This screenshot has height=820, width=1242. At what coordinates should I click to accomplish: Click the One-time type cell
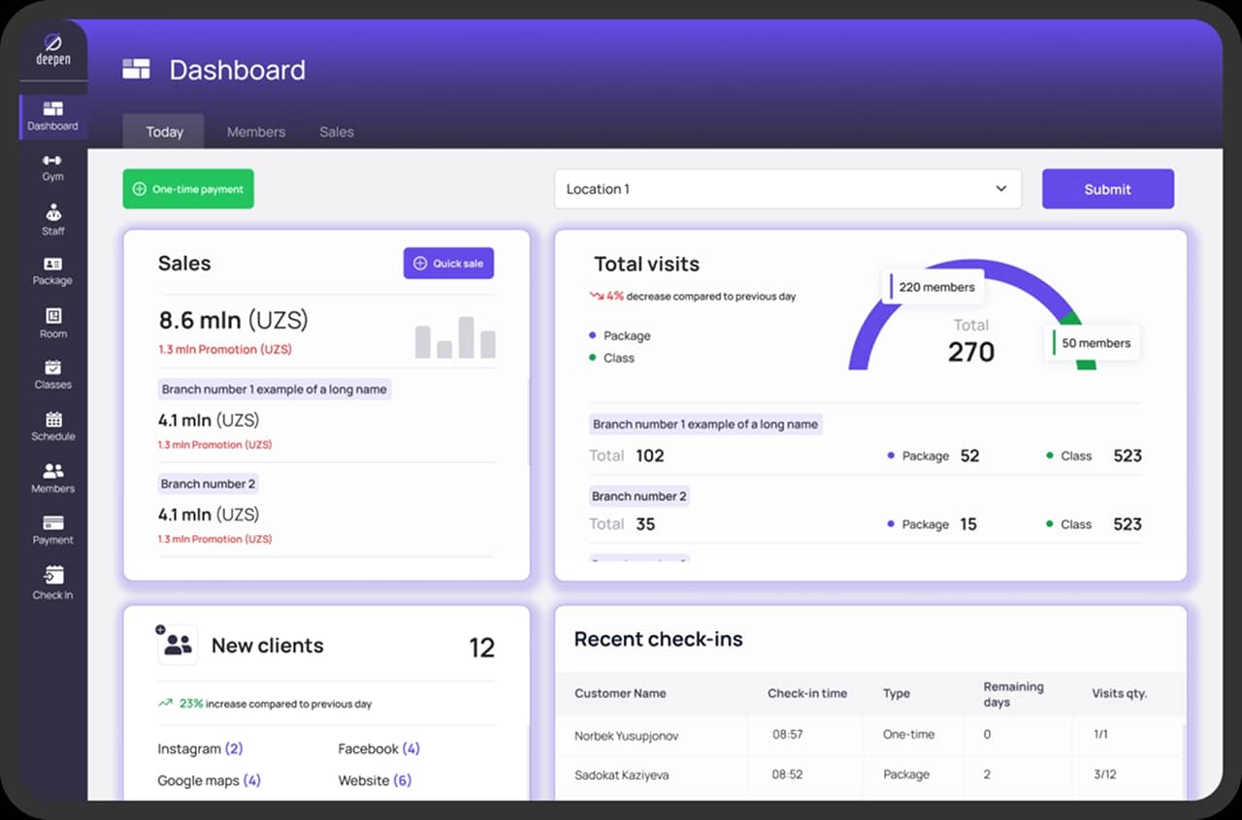908,735
